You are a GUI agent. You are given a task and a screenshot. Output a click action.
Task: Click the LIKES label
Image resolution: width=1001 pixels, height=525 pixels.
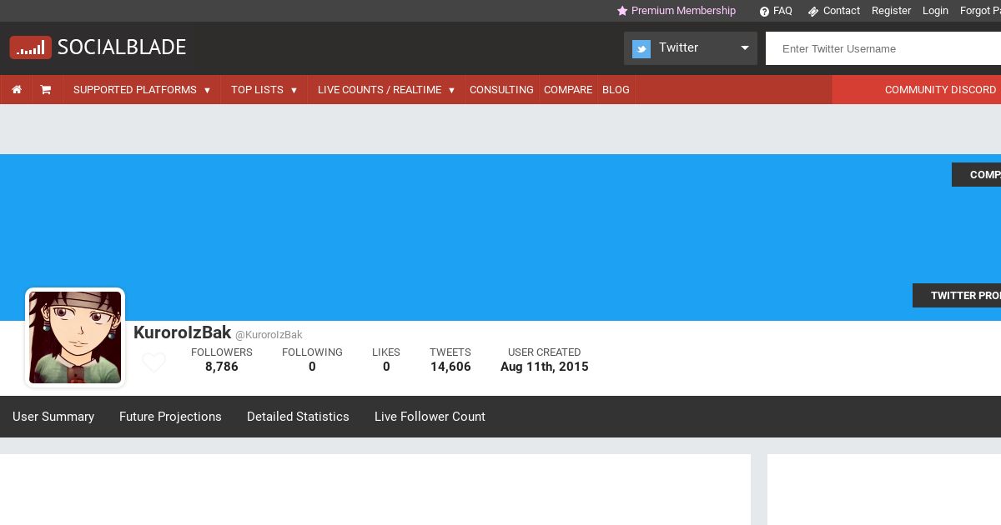(x=386, y=352)
